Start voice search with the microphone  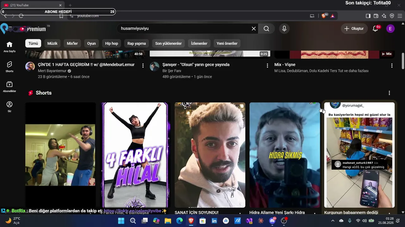pyautogui.click(x=284, y=29)
